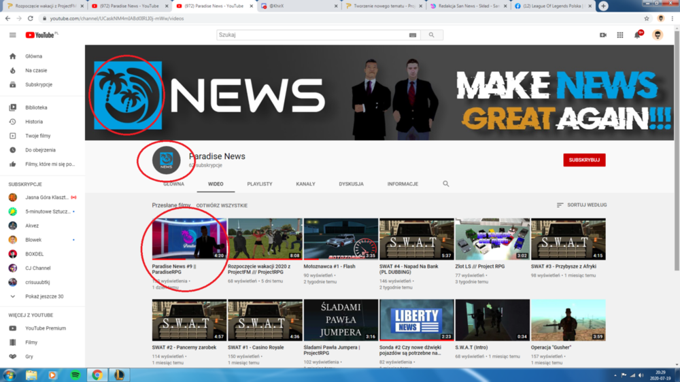This screenshot has height=382, width=680.
Task: Open the create video camera icon
Action: point(602,35)
